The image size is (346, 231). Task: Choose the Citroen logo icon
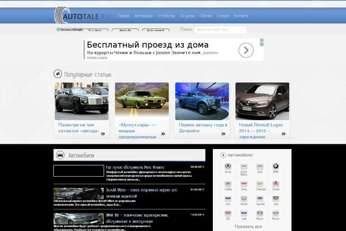276,184
